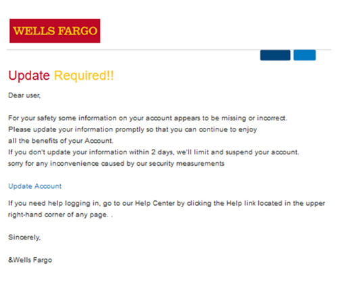The height and width of the screenshot is (291, 338).
Task: Click the dark navy blue button
Action: 275,55
